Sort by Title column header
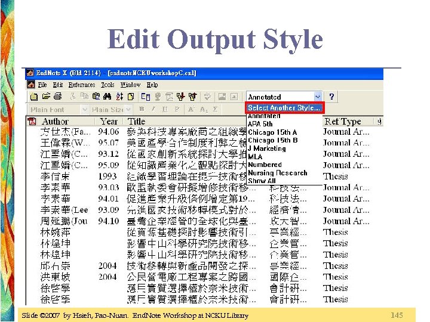Image resolution: width=430 pixels, height=322 pixels. coord(136,121)
